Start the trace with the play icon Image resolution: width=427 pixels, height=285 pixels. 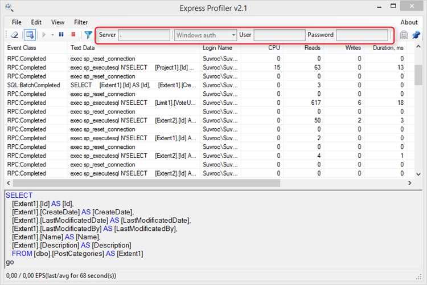(x=44, y=35)
